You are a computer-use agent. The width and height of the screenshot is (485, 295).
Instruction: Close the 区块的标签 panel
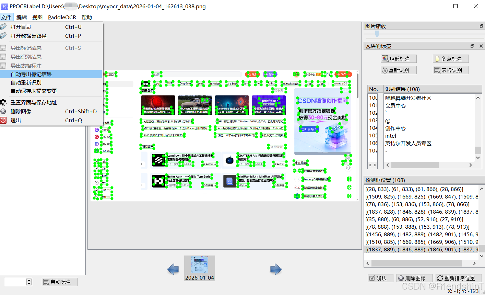pyautogui.click(x=481, y=46)
